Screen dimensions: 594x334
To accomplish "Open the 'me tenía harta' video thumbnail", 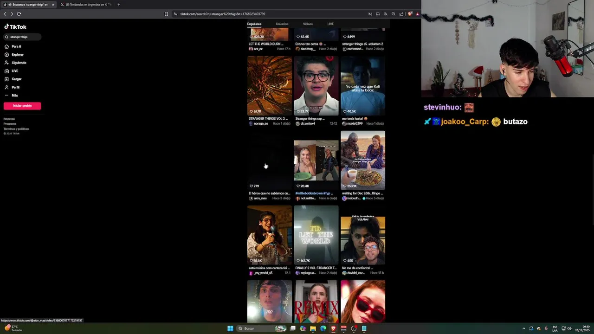I will coord(363,85).
